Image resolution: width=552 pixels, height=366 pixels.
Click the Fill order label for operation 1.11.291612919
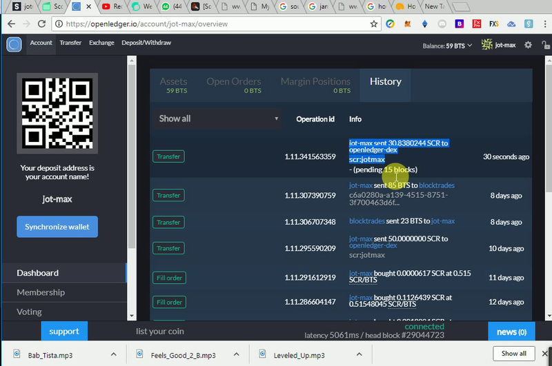point(169,278)
